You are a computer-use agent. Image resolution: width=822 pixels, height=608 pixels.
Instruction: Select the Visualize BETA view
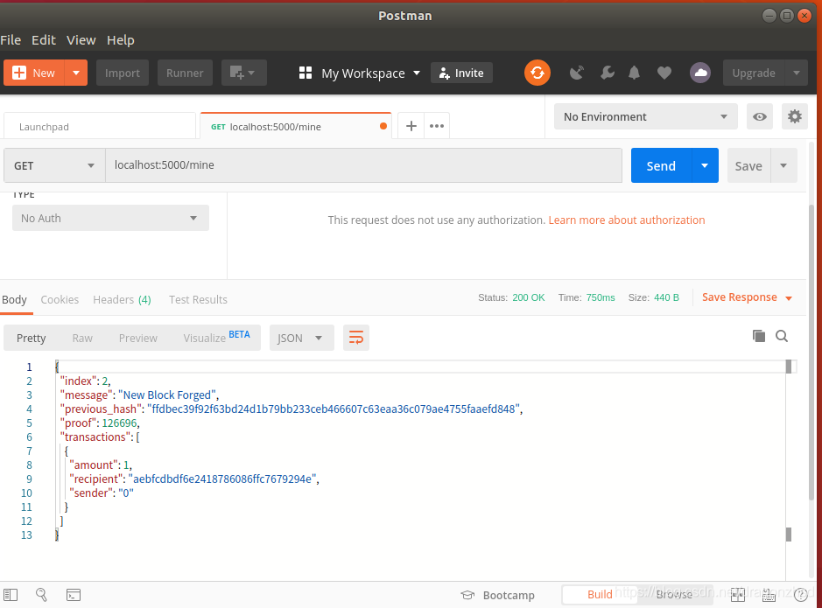pos(216,337)
